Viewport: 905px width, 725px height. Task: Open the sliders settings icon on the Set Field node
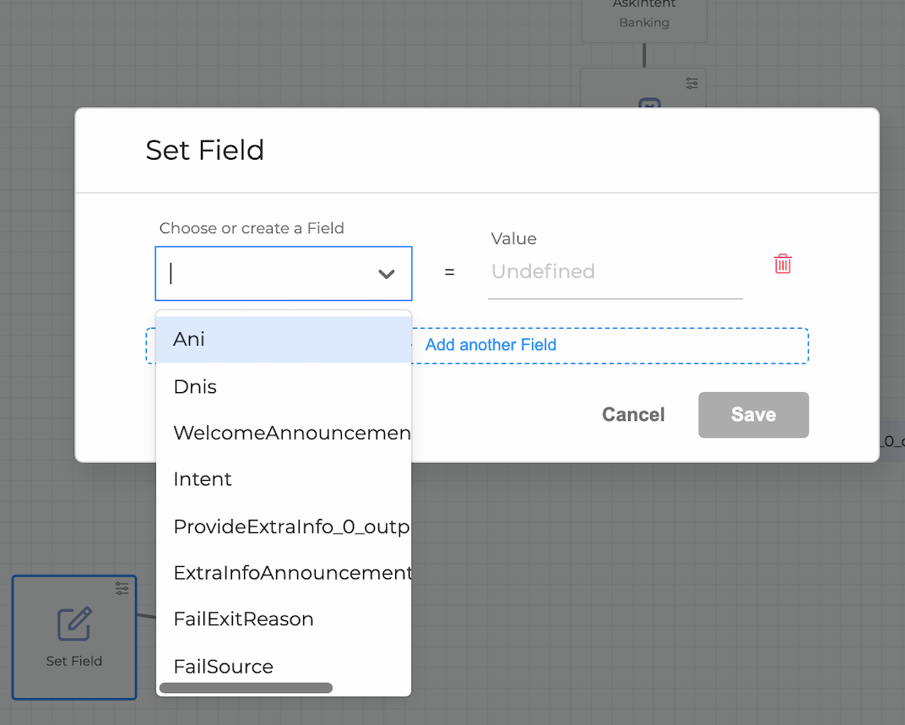pos(122,588)
